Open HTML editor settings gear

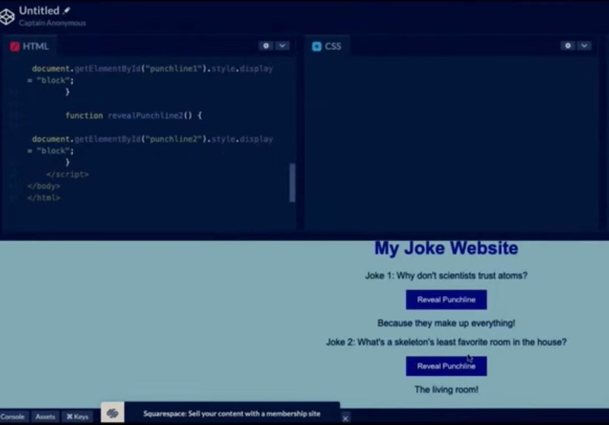(x=266, y=46)
